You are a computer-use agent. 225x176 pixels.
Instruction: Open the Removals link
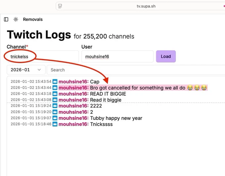[x=33, y=20]
